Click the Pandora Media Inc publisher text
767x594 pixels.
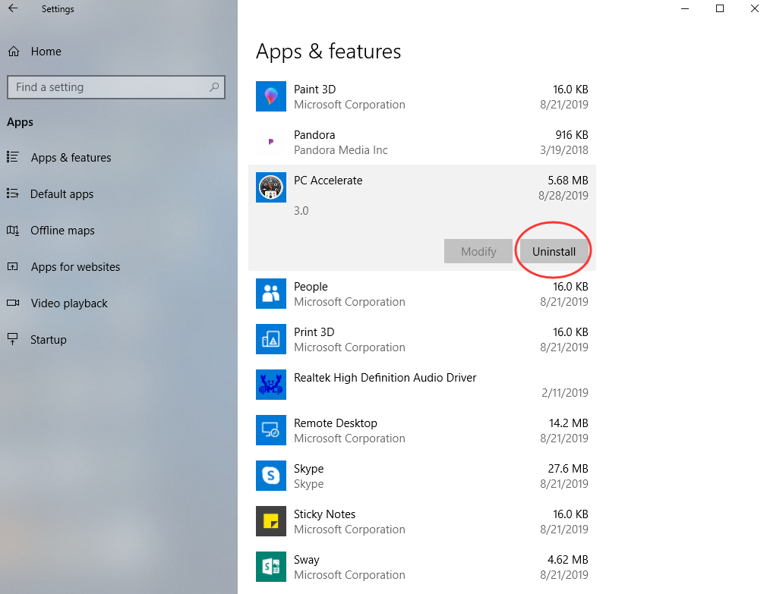[340, 150]
